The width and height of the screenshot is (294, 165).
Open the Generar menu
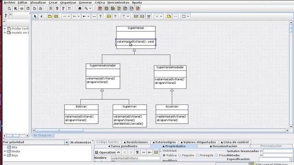[x=85, y=3]
